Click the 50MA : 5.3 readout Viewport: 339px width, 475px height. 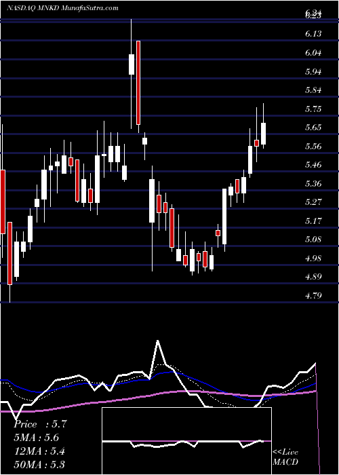point(39,464)
